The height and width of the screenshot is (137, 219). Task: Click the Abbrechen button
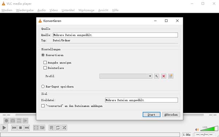point(171,114)
